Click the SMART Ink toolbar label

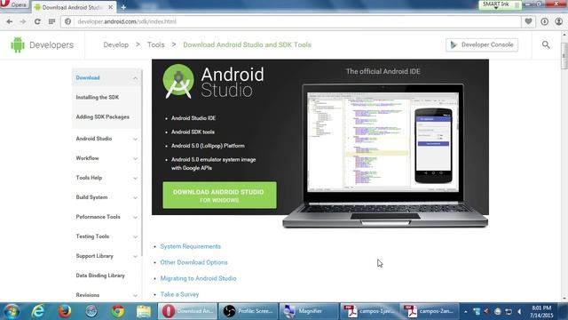tap(496, 4)
